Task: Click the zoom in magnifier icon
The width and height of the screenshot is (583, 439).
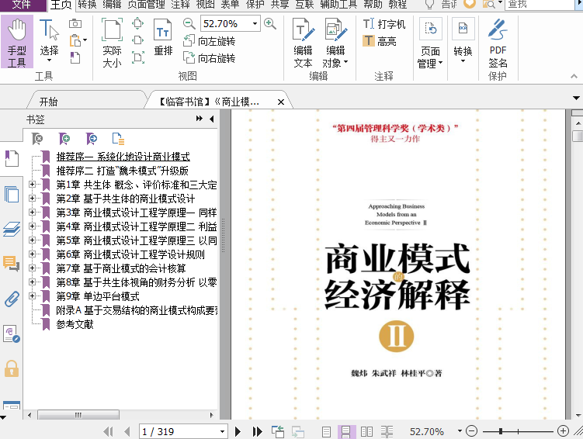Action: 270,24
